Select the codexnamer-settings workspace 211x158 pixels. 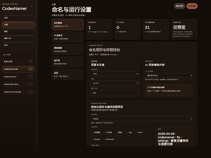pyautogui.click(x=18, y=92)
